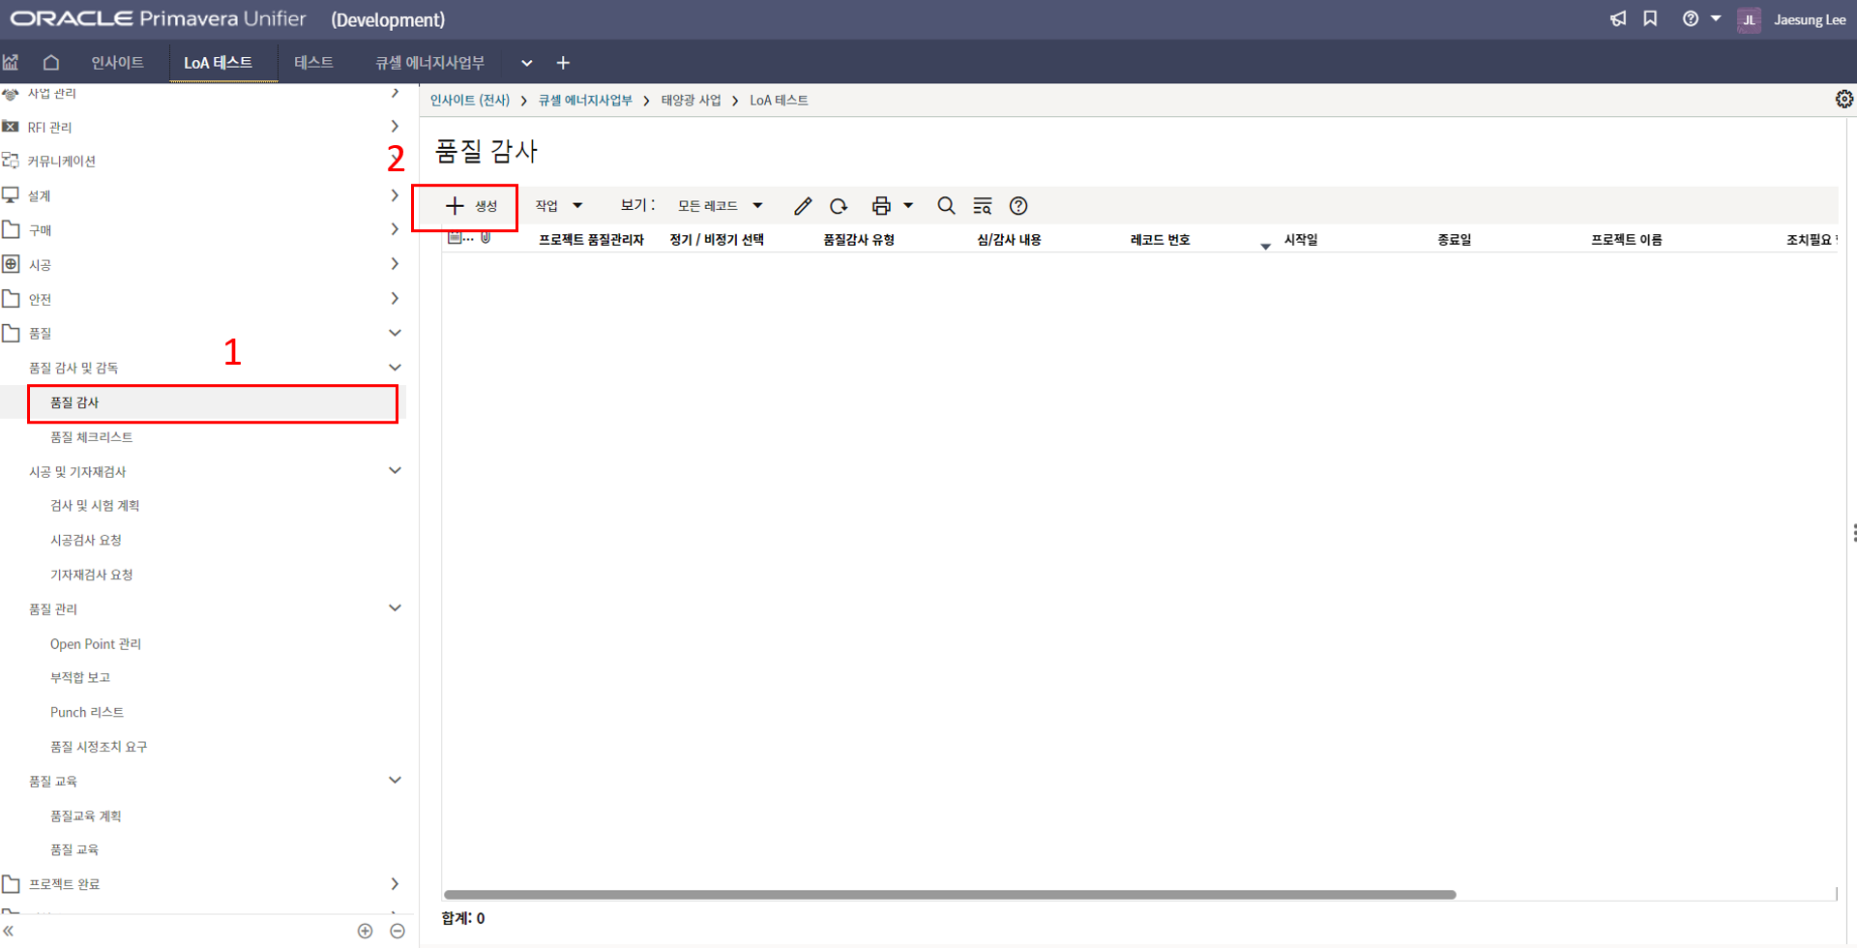Click the 태양광 사업 breadcrumb link
Image resolution: width=1857 pixels, height=948 pixels.
coord(691,101)
